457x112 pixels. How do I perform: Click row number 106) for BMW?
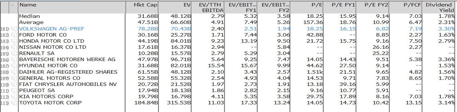point(5,60)
